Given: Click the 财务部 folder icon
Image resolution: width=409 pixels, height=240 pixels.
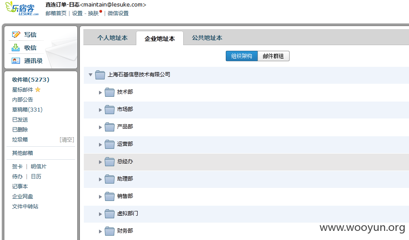Looking at the screenshot, I should click(x=109, y=231).
